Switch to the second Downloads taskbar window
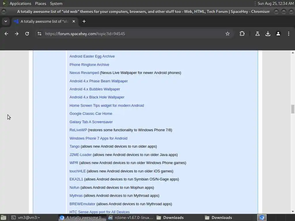Viewport: 295px width, 221px height. click(227, 218)
